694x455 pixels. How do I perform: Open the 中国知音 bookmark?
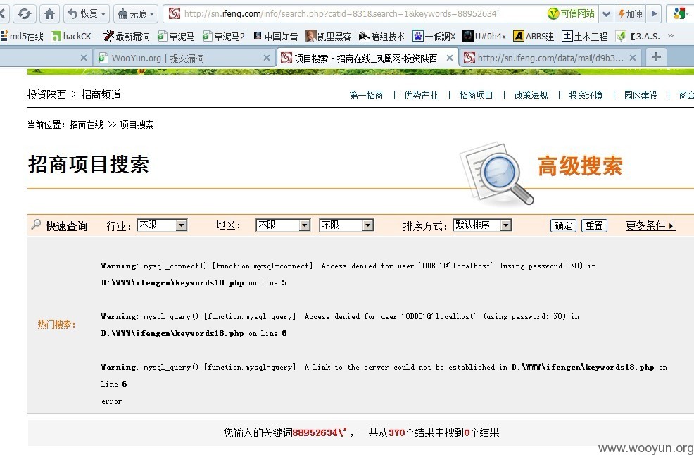(x=275, y=37)
